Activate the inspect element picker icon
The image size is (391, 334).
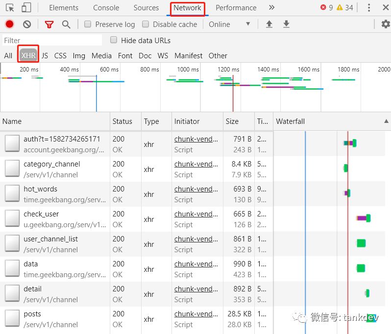coord(10,8)
